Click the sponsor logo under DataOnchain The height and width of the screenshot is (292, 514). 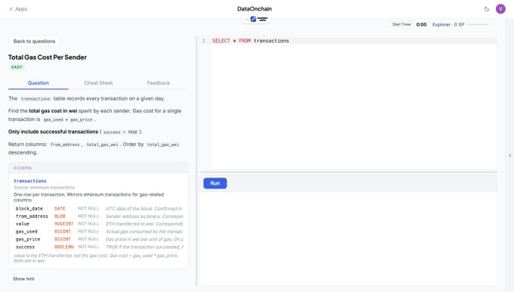(257, 19)
